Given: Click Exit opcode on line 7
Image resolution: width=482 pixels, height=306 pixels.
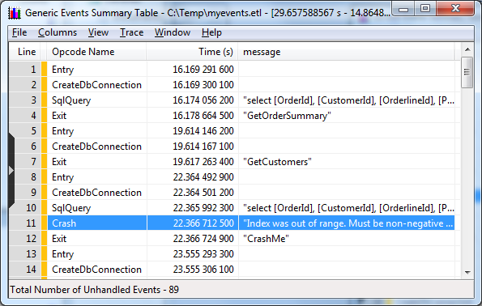Looking at the screenshot, I should click(59, 162).
